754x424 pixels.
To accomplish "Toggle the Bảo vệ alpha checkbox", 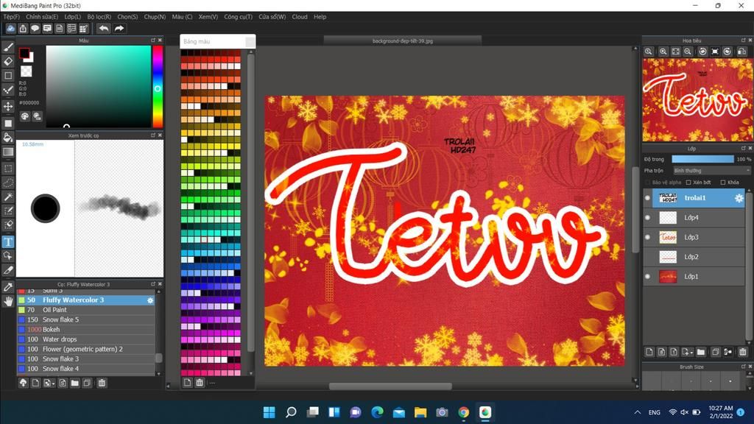I will click(648, 183).
